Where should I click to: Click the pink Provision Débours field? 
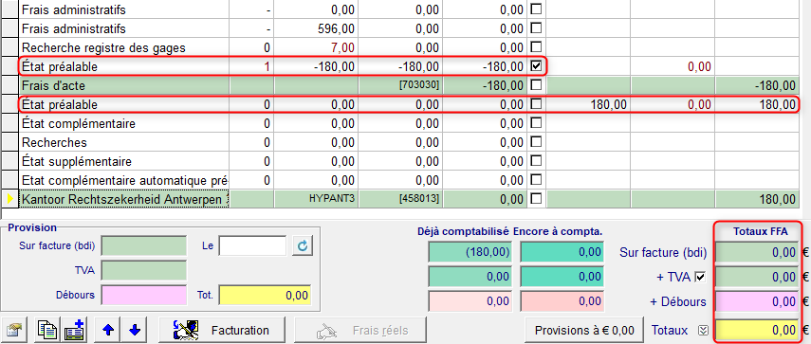144,295
